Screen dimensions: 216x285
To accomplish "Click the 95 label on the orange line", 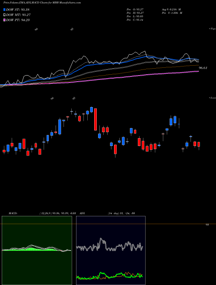I will tap(207, 225).
